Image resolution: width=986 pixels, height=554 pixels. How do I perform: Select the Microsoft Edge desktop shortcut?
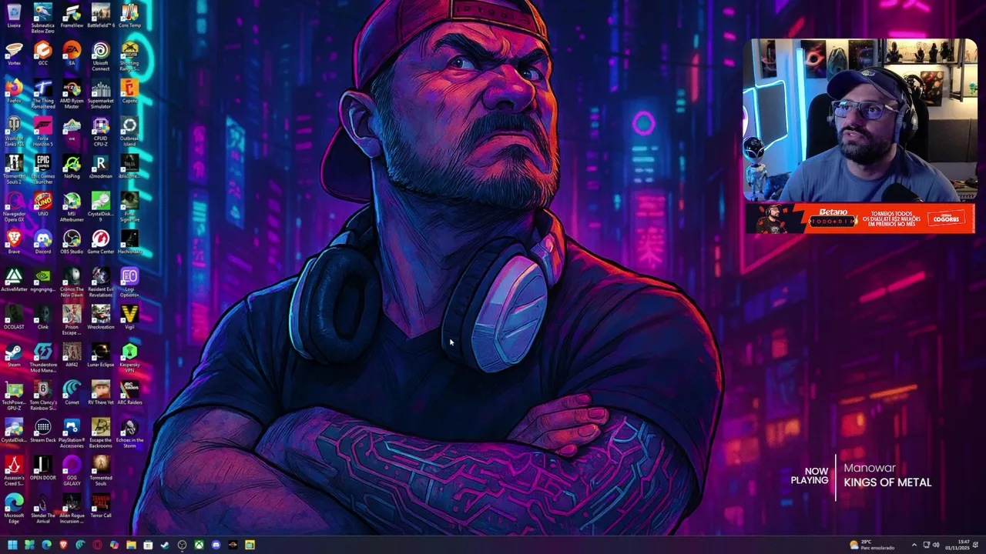pos(14,508)
